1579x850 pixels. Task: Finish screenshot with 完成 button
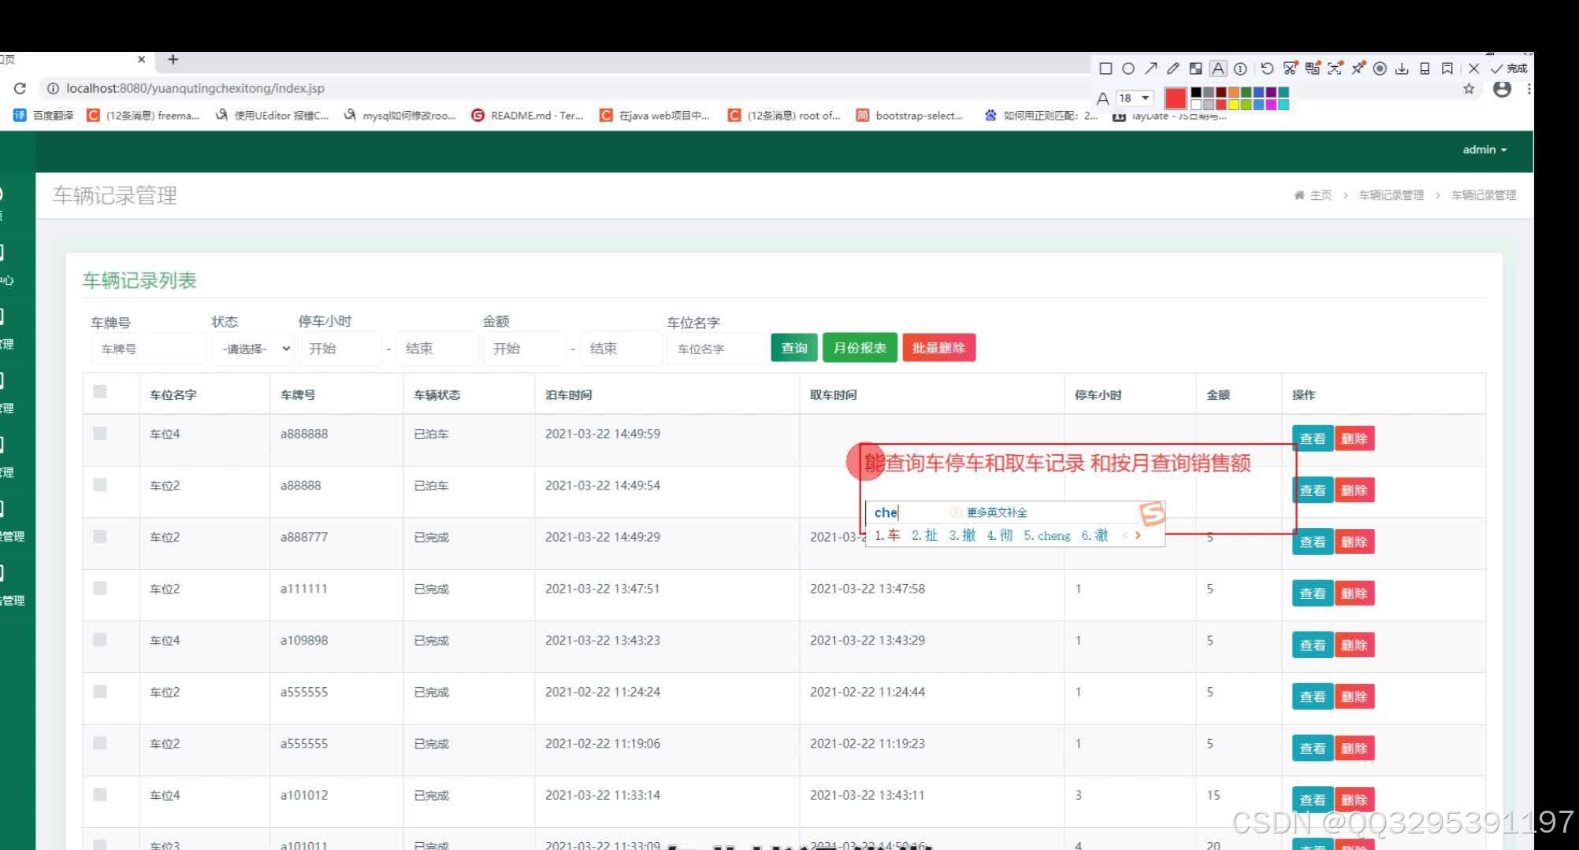pyautogui.click(x=1509, y=68)
